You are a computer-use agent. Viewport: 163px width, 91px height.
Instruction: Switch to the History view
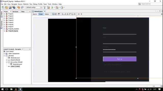pyautogui.click(x=47, y=14)
